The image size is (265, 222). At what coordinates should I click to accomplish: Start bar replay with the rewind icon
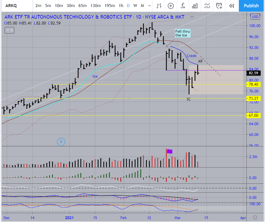[x=231, y=6]
